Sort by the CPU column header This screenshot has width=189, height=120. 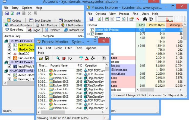pyautogui.click(x=140, y=25)
